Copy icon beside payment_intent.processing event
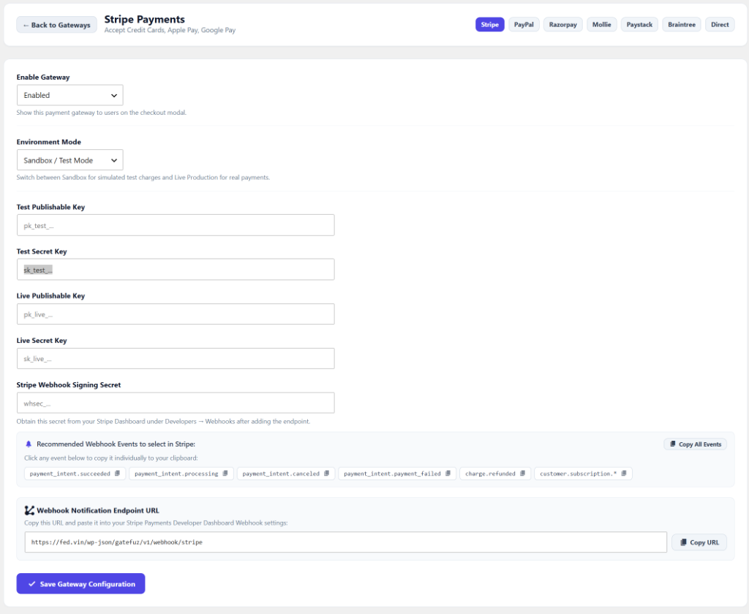This screenshot has height=614, width=749. click(x=225, y=474)
